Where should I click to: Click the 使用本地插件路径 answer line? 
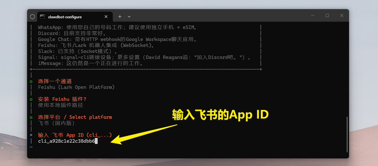coord(60,105)
